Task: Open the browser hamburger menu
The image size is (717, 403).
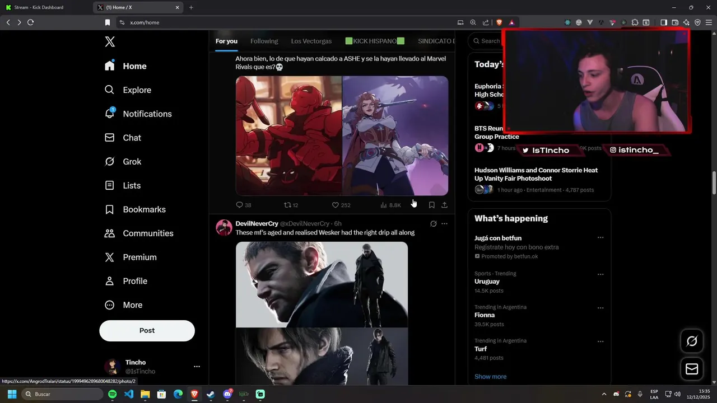Action: [x=709, y=22]
